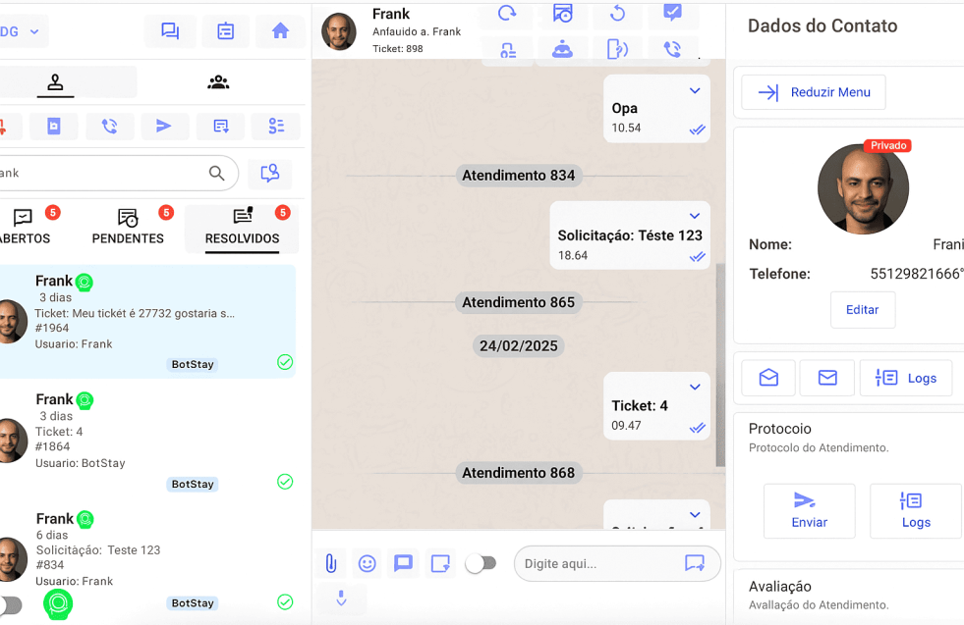Screen dimensions: 964x625
Task: Click the home icon button
Action: [280, 31]
